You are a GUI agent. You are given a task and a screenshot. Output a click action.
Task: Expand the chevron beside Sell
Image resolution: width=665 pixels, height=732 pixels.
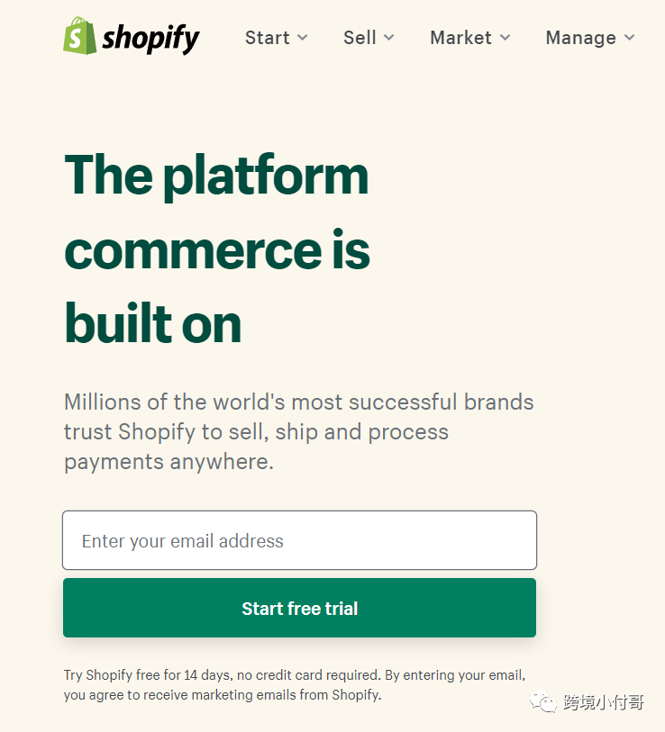[x=389, y=38]
